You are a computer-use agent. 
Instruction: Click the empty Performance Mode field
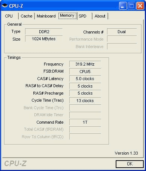click(x=122, y=39)
